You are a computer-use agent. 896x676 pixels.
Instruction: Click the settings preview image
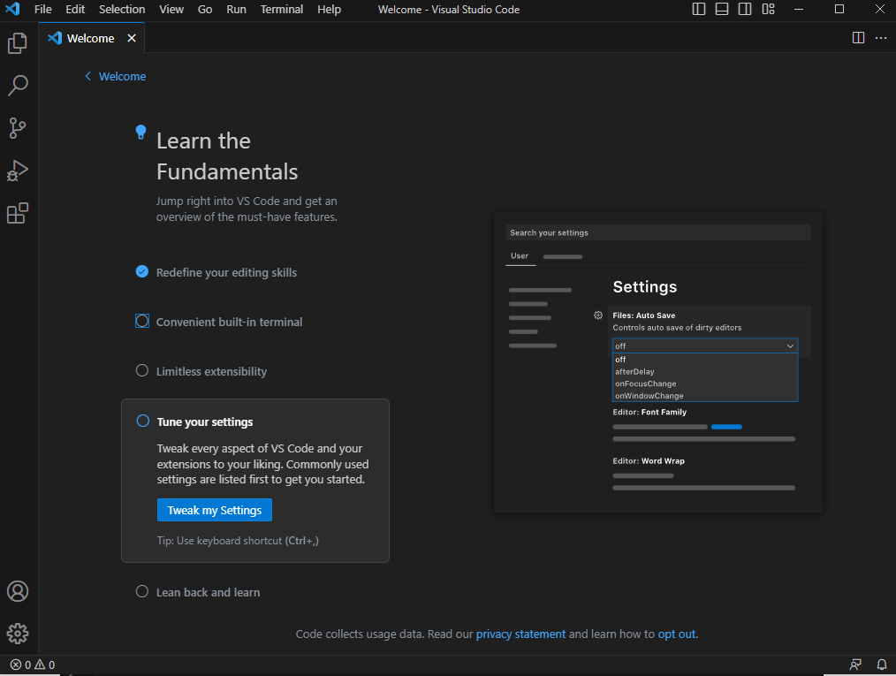coord(658,363)
